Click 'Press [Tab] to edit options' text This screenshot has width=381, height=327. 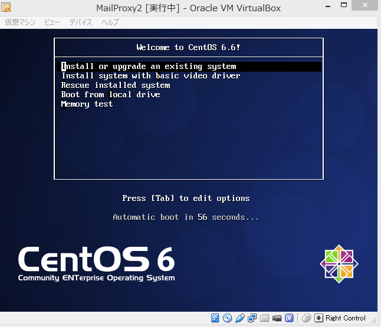(186, 198)
